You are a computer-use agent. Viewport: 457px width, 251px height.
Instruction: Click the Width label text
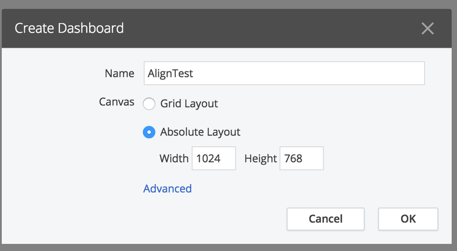coord(174,159)
